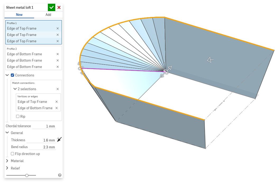This screenshot has width=279, height=183.
Task: Expand the Relief section
Action: pyautogui.click(x=7, y=168)
